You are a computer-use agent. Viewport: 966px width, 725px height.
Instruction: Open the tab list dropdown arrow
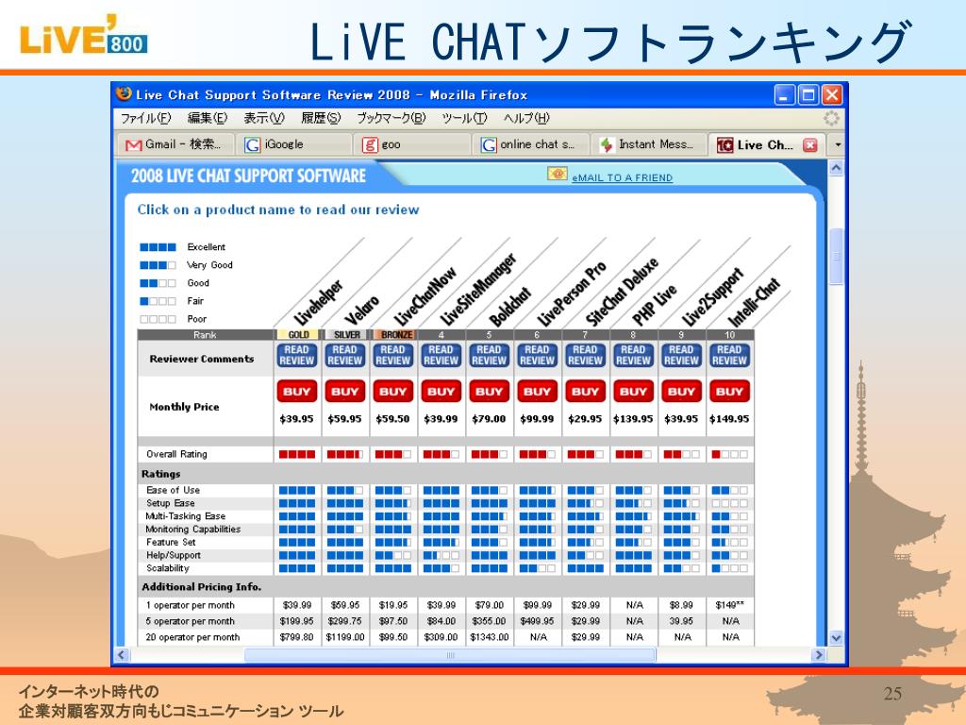point(838,144)
